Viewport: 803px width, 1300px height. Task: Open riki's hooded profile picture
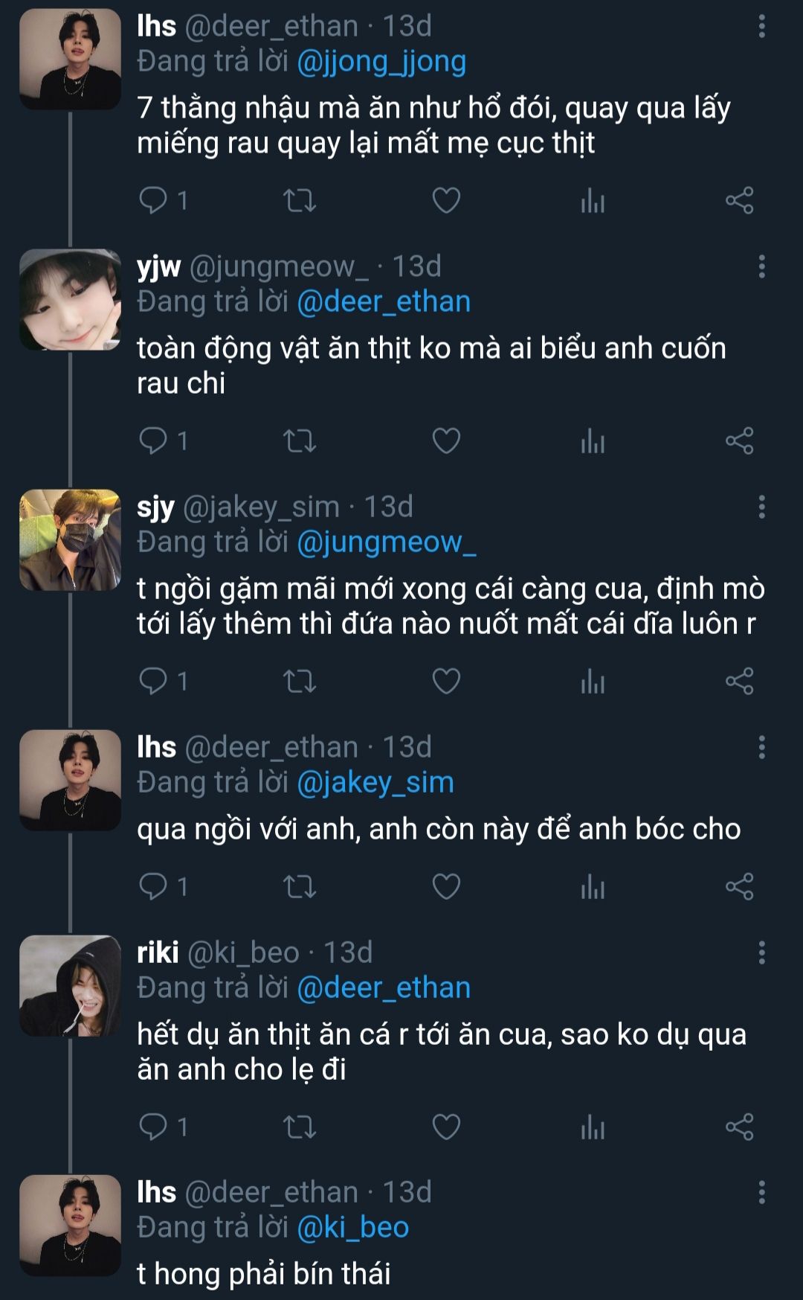tap(70, 985)
